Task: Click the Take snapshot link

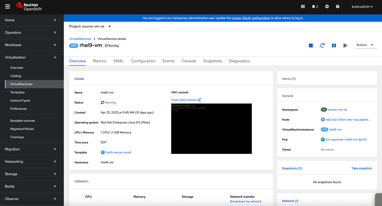Action: [362, 168]
